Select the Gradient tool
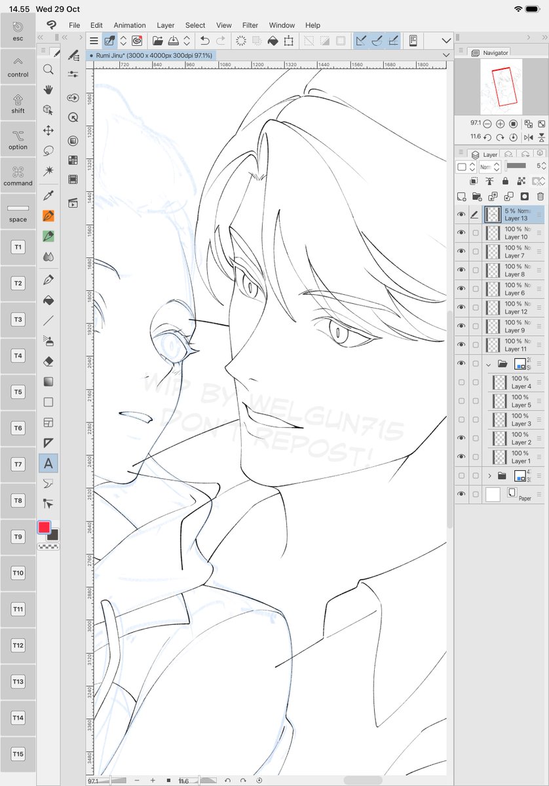The height and width of the screenshot is (786, 549). (48, 381)
